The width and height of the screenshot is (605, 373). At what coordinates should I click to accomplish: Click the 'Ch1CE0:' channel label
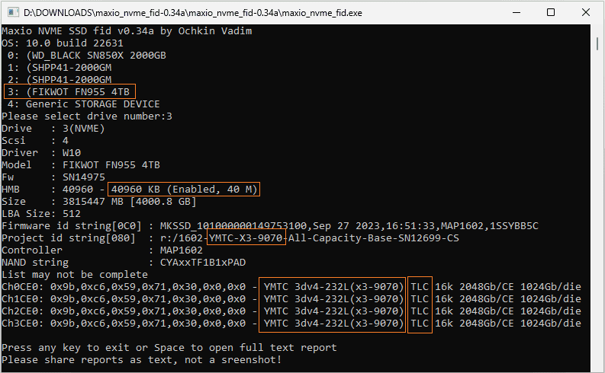23,299
